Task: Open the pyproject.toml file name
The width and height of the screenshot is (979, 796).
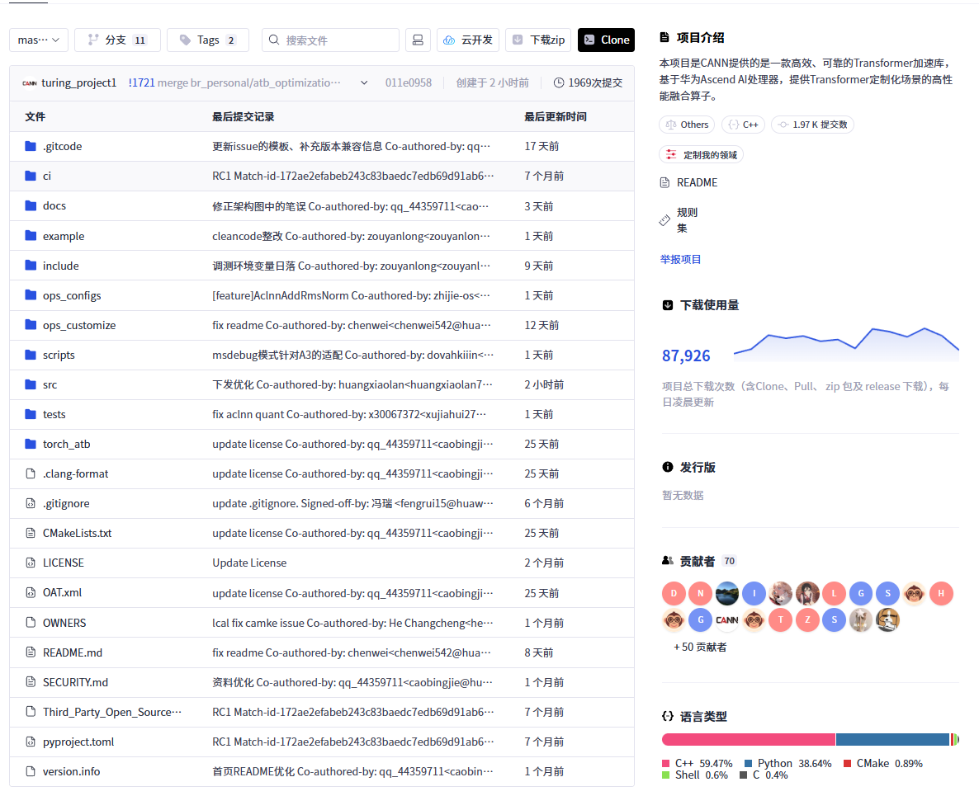Action: [x=78, y=742]
